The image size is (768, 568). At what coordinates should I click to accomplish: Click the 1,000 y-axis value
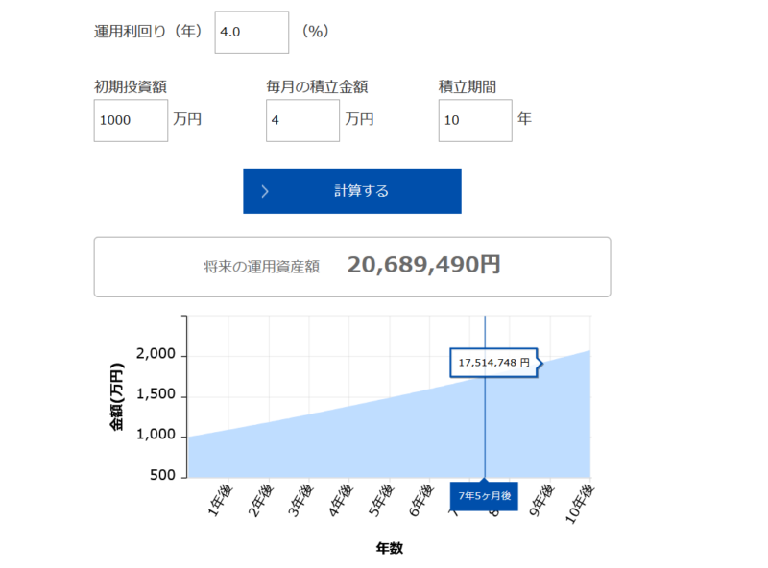tap(154, 436)
